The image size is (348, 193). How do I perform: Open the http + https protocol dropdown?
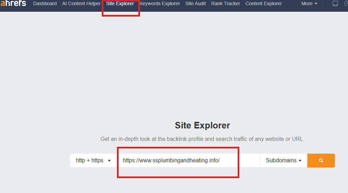pyautogui.click(x=93, y=161)
